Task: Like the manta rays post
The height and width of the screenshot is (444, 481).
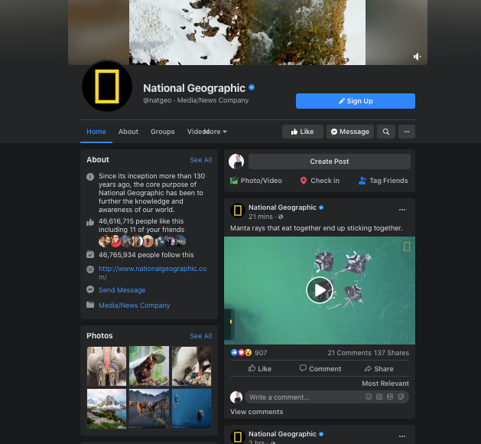Action: (260, 368)
